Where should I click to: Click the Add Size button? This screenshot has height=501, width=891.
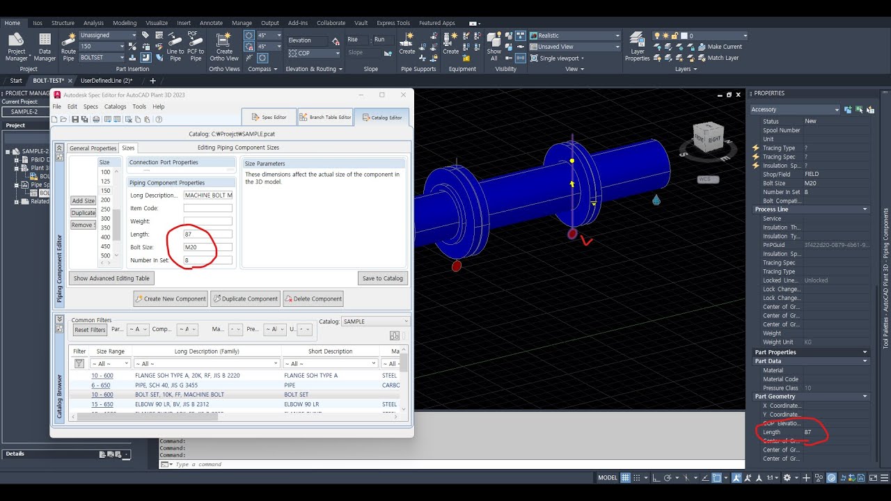coord(84,200)
